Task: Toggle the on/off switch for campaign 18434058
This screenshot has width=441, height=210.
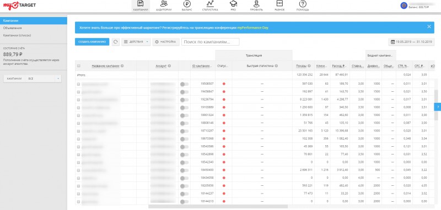Action: pos(184,178)
